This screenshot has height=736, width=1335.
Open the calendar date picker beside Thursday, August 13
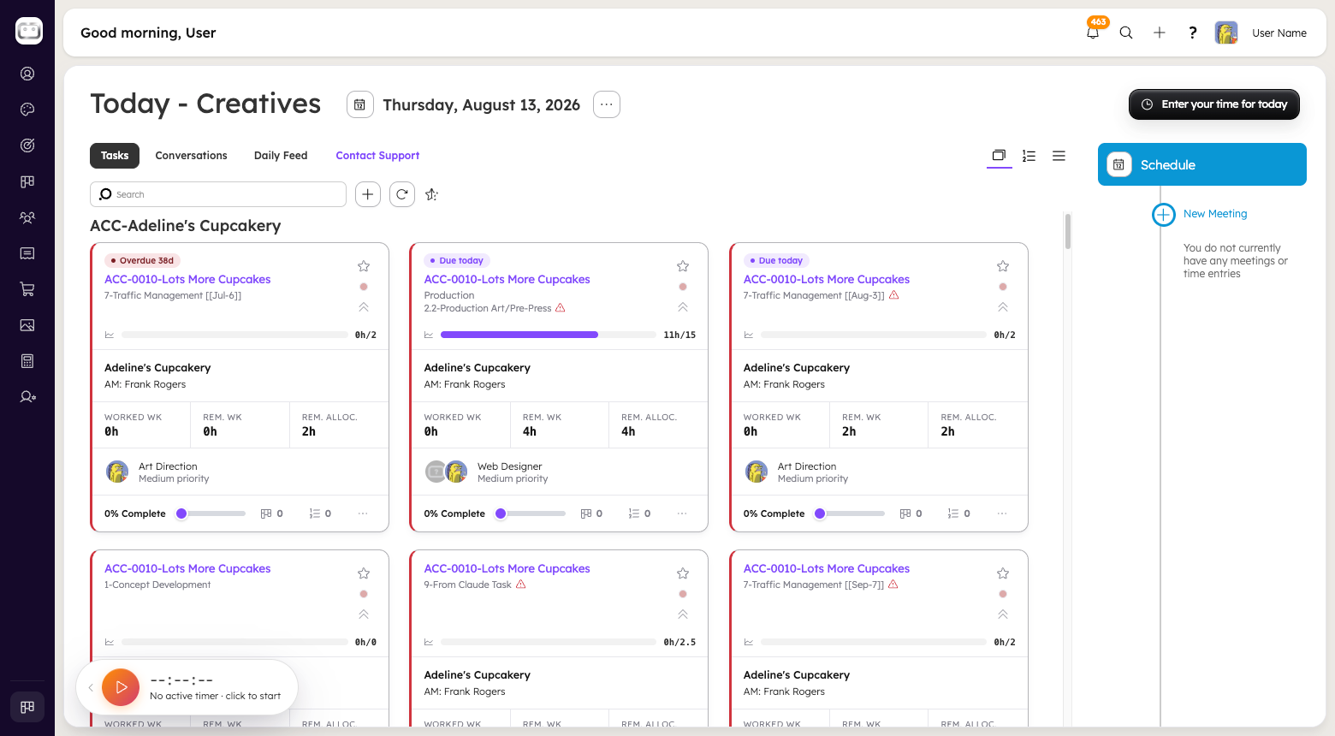(x=360, y=104)
